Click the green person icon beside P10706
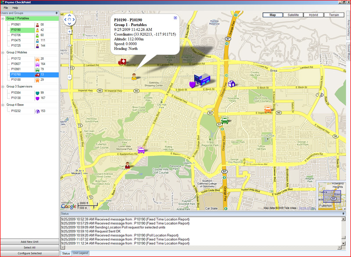Viewport: 351px width, 257px height. point(37,35)
